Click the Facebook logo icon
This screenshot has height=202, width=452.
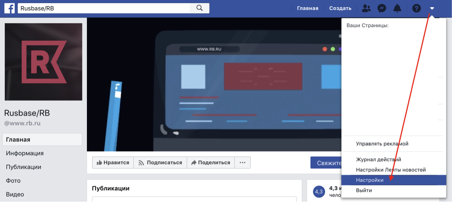click(10, 8)
